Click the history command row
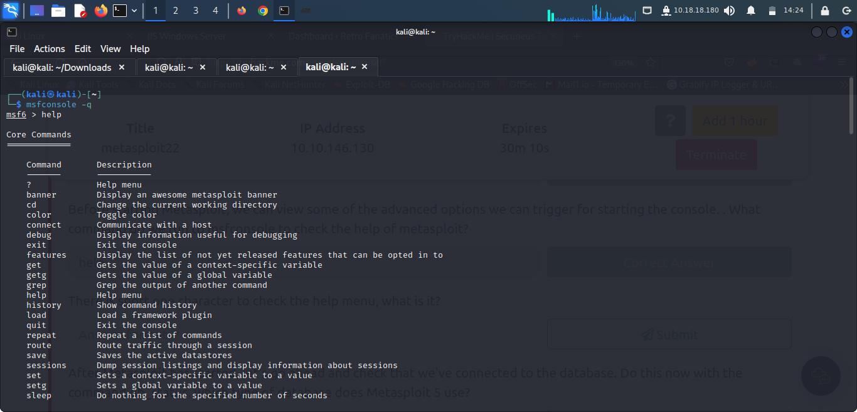 pos(112,305)
